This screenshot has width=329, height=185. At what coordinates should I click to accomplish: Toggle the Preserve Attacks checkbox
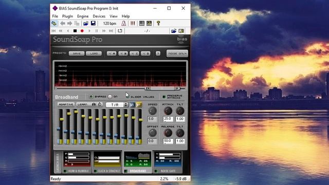point(164,97)
